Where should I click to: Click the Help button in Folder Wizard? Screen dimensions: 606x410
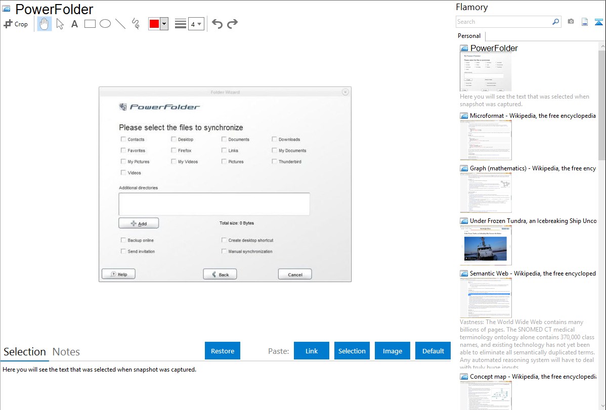[x=119, y=274]
